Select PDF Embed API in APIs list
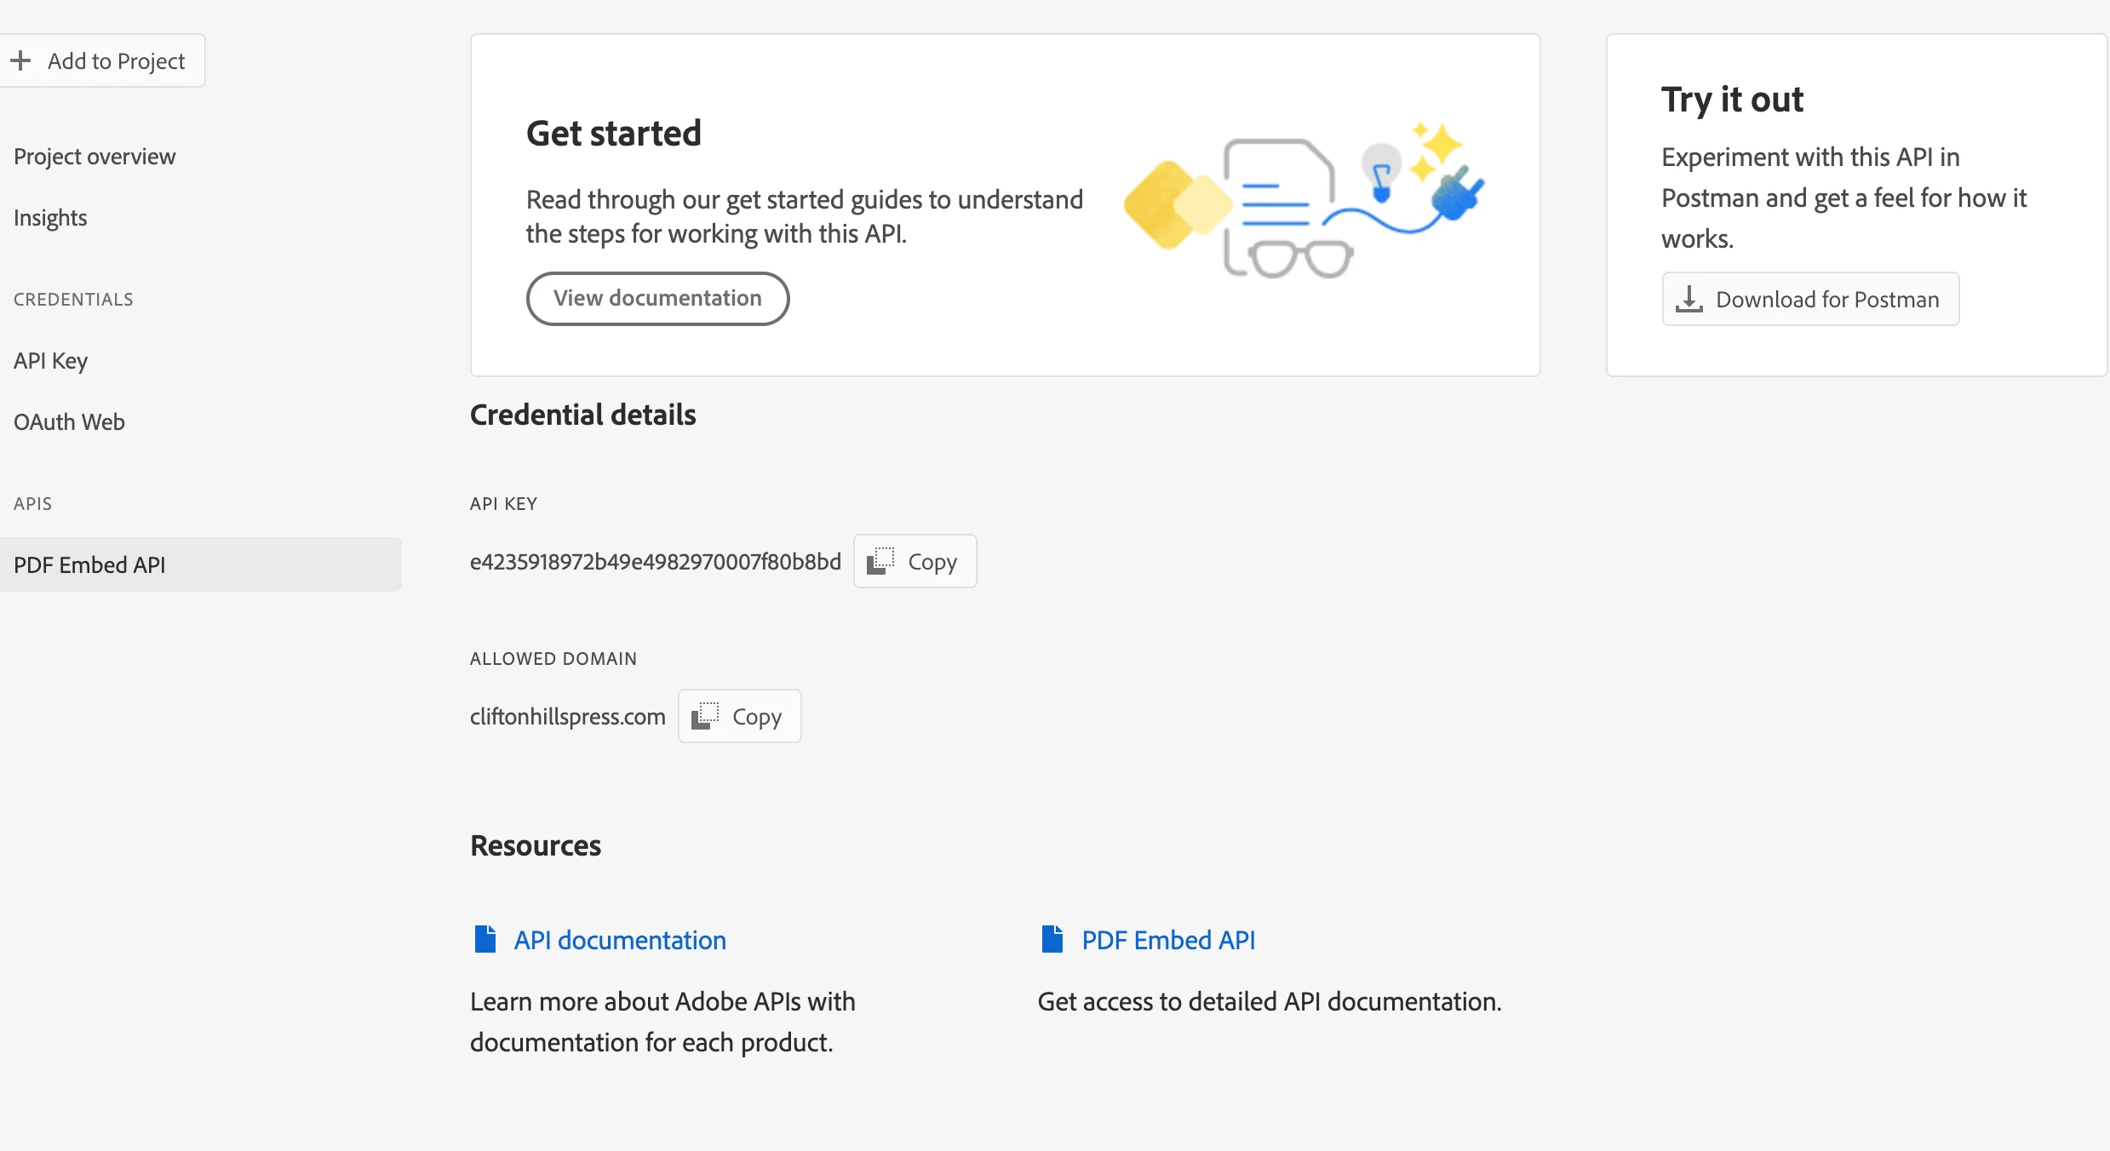This screenshot has height=1151, width=2110. click(89, 564)
